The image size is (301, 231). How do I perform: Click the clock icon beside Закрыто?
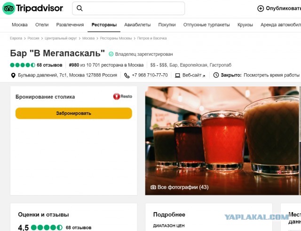216,75
